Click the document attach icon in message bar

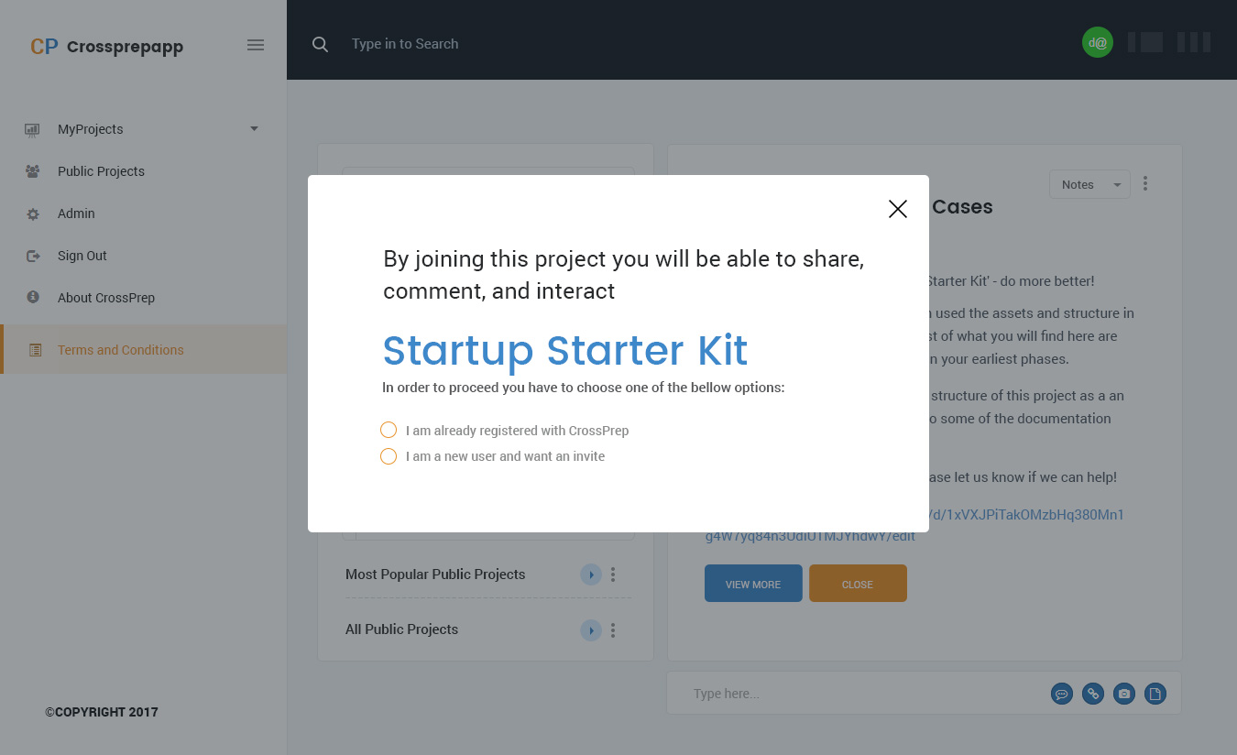pyautogui.click(x=1155, y=694)
